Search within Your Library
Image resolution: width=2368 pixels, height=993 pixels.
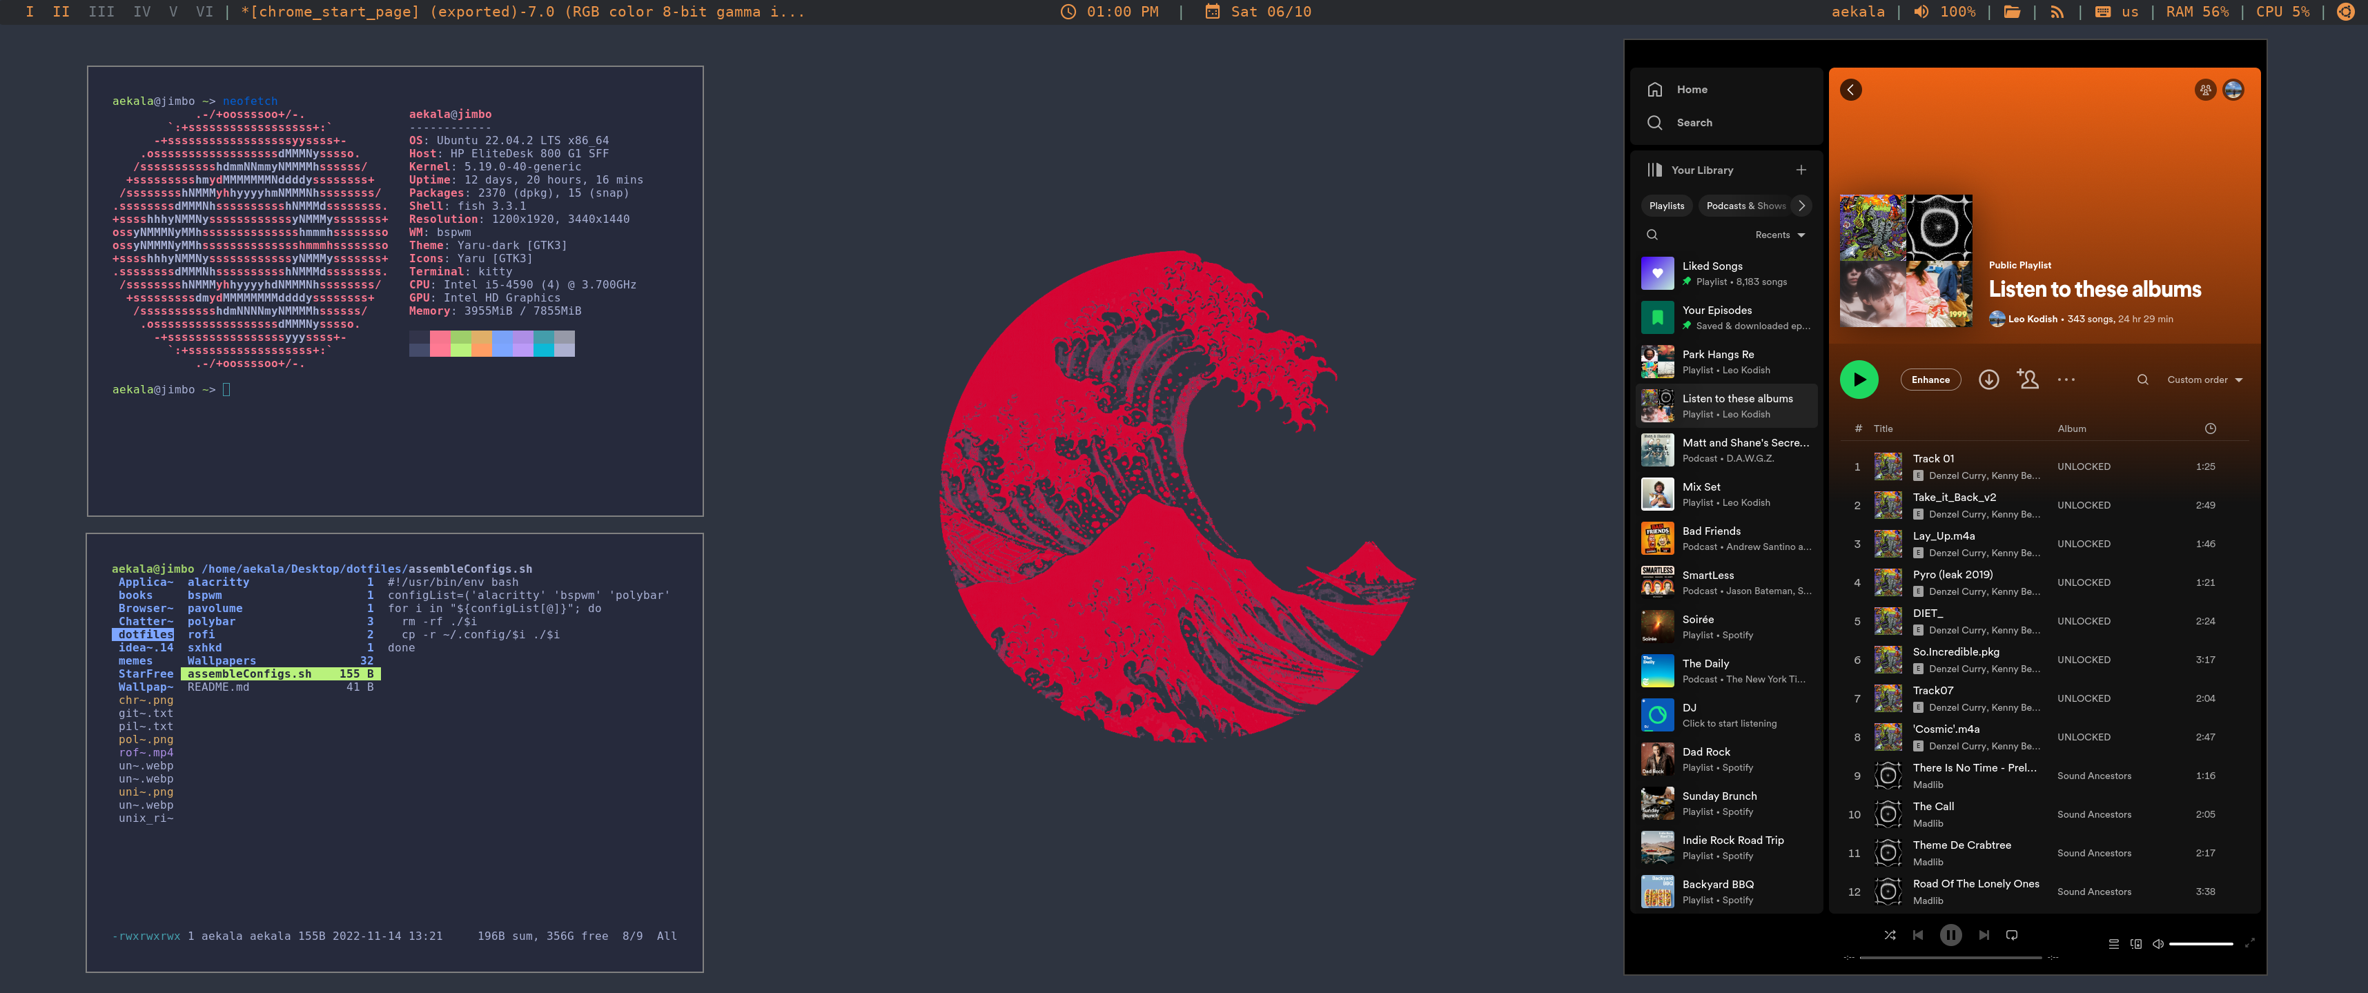click(x=1652, y=235)
